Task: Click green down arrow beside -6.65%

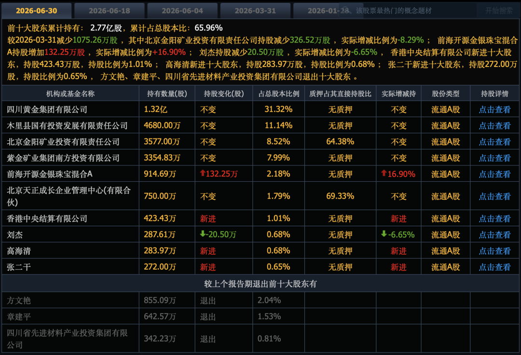Action: point(384,234)
